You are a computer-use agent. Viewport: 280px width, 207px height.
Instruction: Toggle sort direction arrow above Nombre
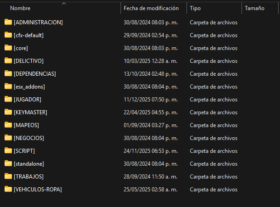[64, 3]
